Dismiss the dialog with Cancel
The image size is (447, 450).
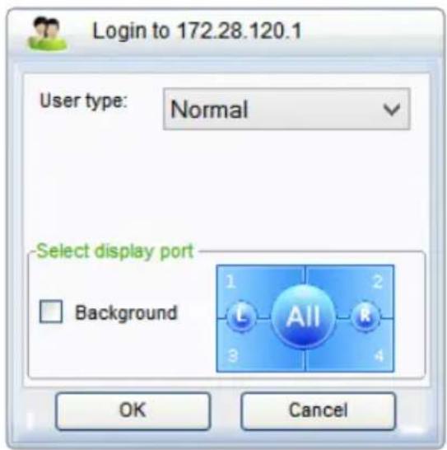pyautogui.click(x=319, y=410)
